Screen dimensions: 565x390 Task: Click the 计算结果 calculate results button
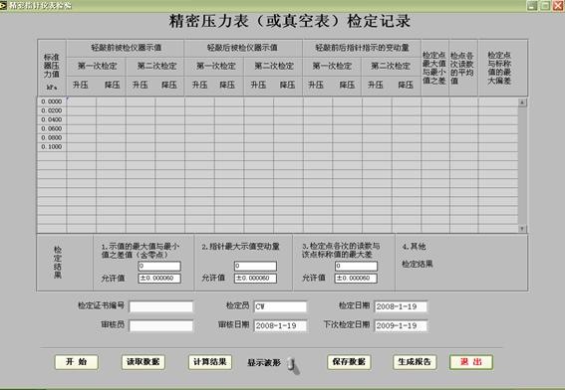209,362
